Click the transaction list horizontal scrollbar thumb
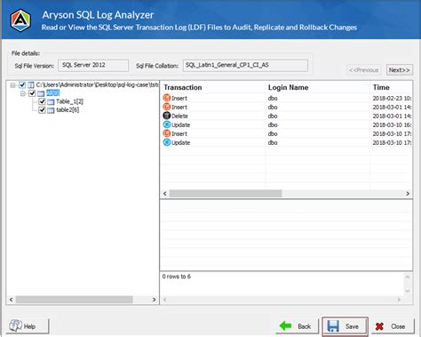 click(226, 194)
